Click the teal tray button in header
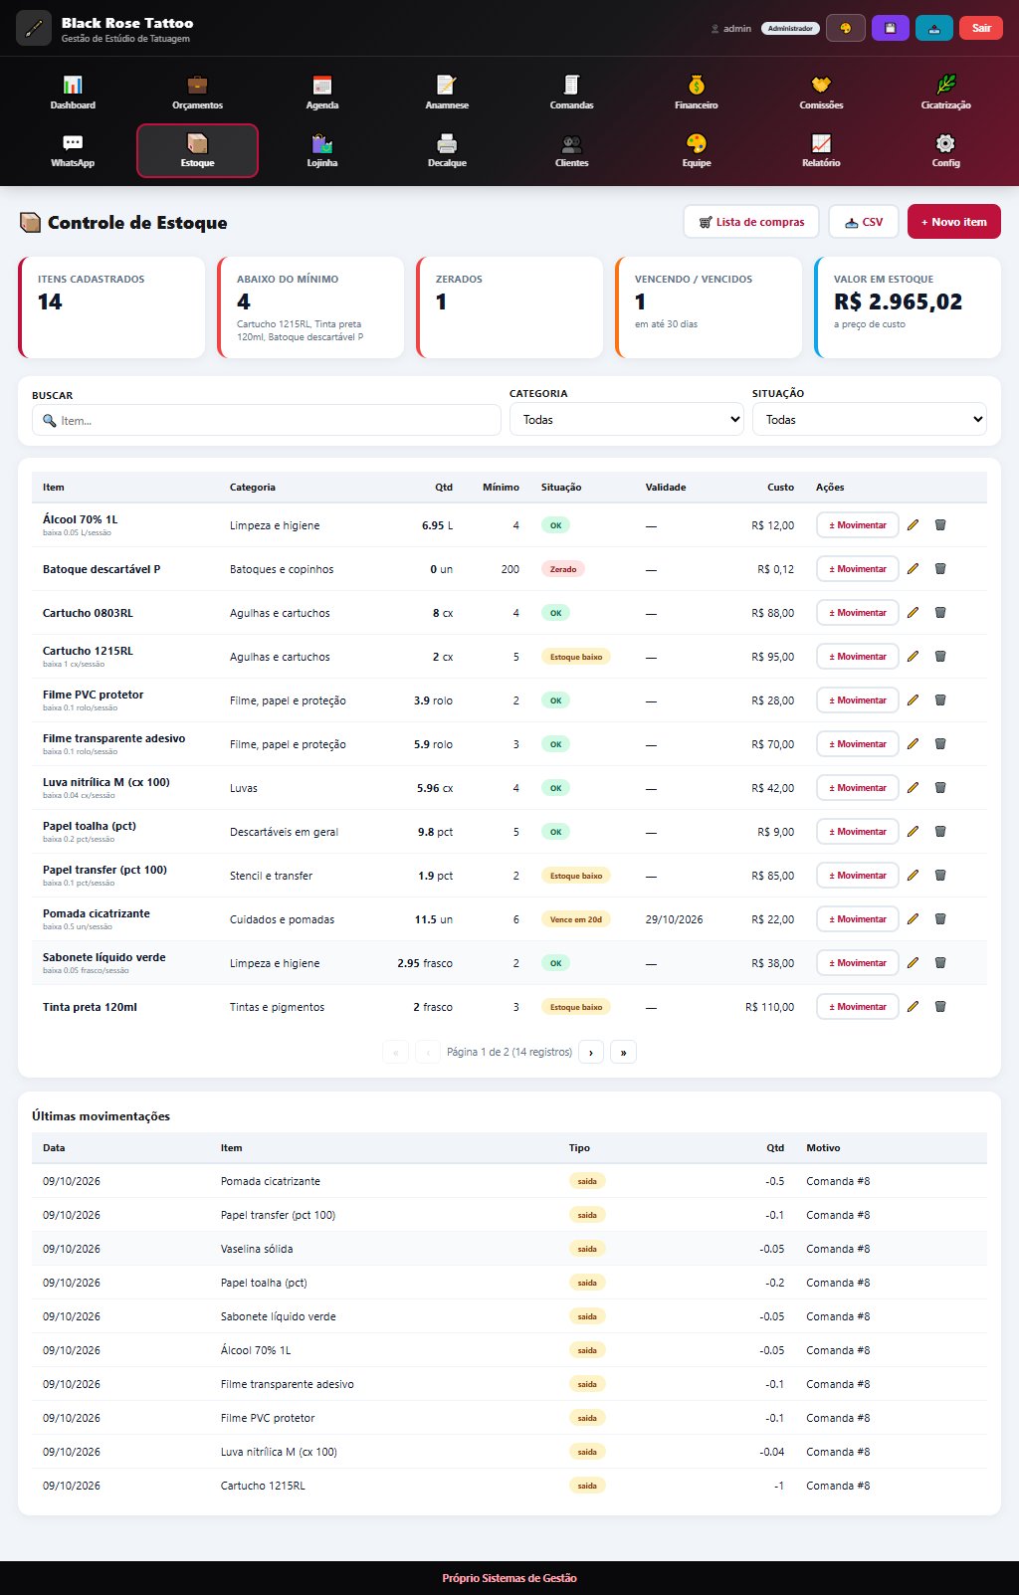 click(x=933, y=28)
